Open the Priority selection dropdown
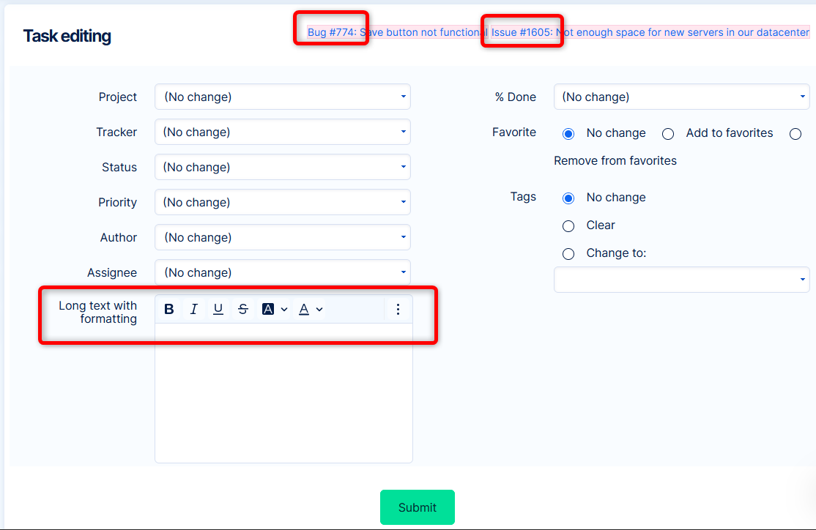Viewport: 816px width, 530px height. coord(282,202)
